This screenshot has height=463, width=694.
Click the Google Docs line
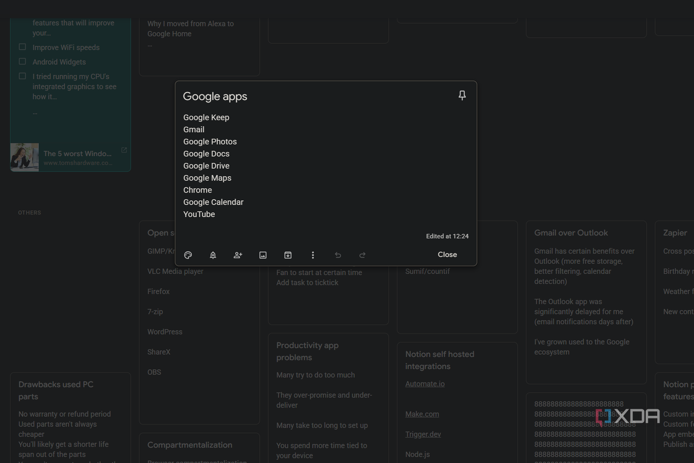pyautogui.click(x=206, y=154)
